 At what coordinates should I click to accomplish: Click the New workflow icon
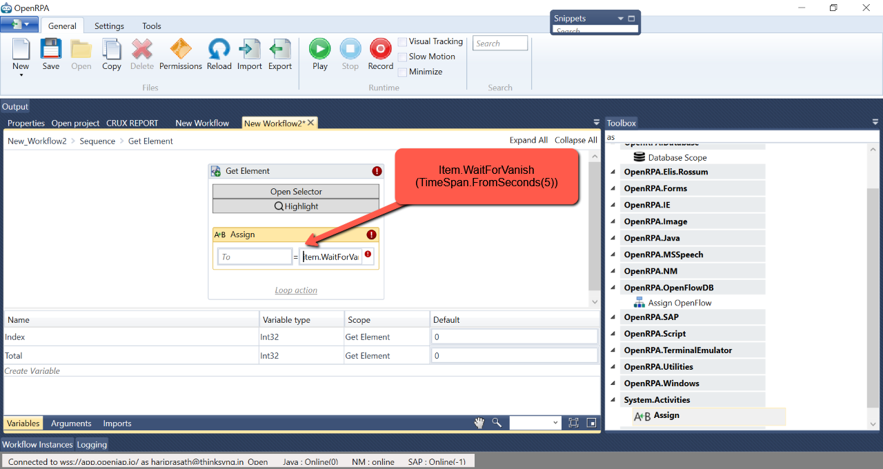(21, 49)
